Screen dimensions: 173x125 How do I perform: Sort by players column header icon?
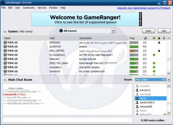click(x=146, y=38)
